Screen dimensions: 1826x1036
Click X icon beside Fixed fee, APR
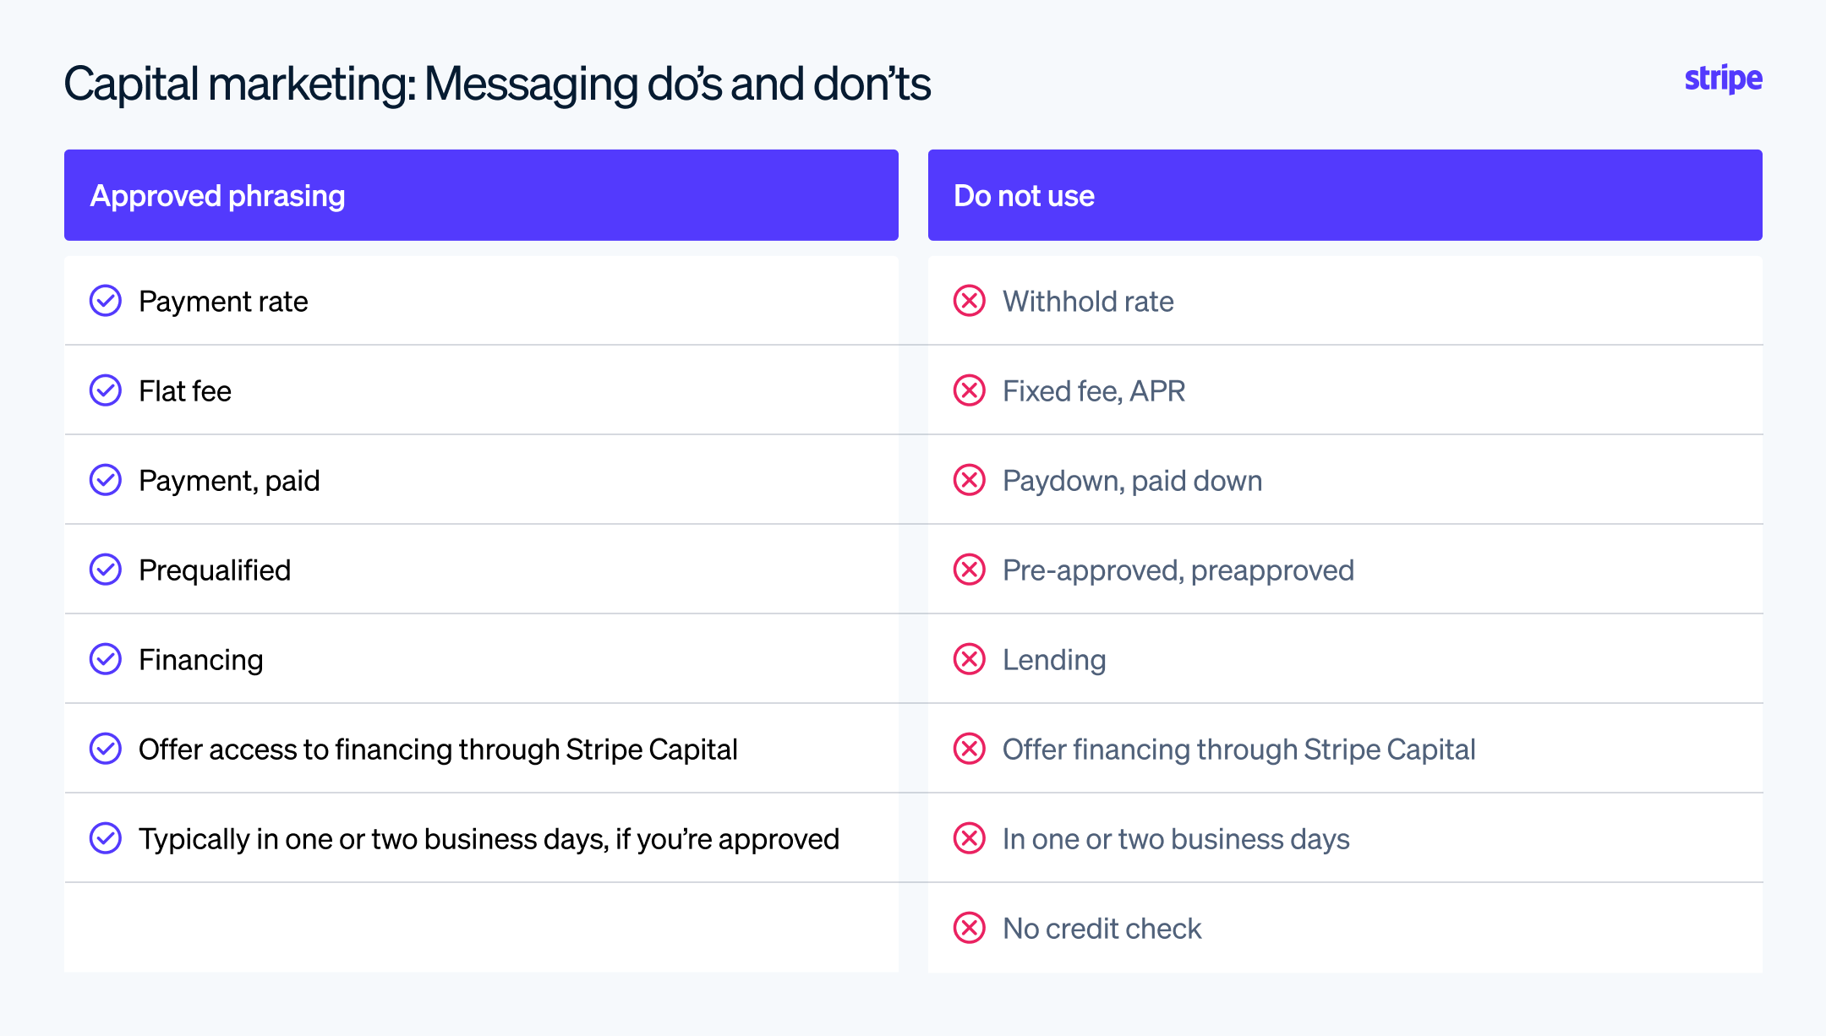click(970, 390)
